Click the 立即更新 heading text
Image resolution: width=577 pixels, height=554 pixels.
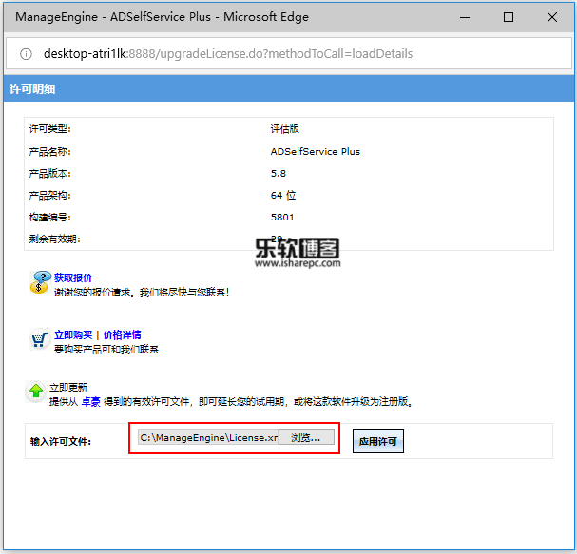coord(68,388)
